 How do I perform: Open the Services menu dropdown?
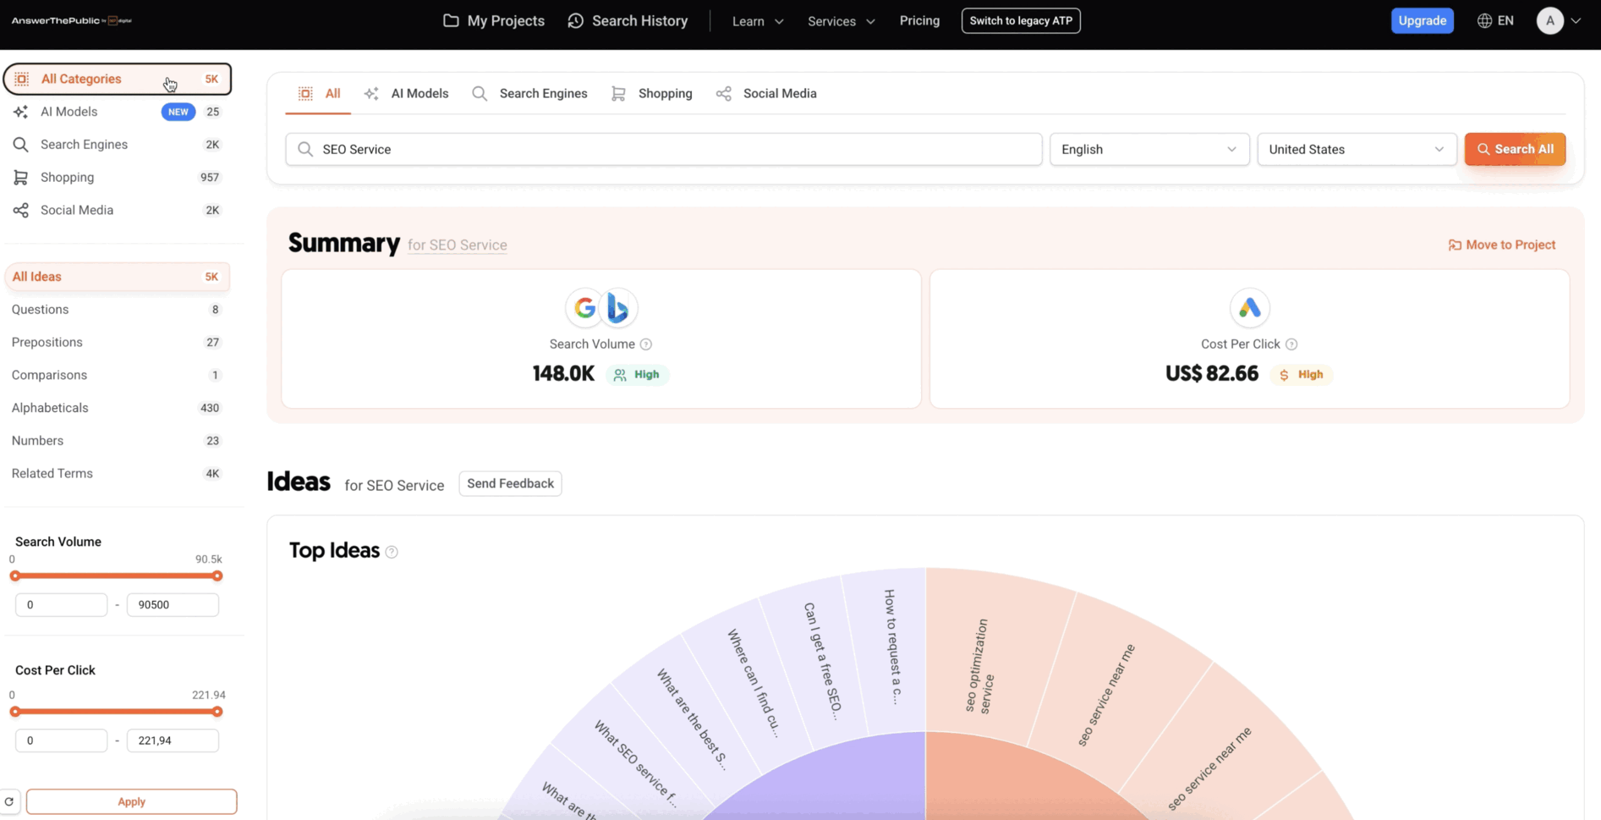tap(841, 21)
